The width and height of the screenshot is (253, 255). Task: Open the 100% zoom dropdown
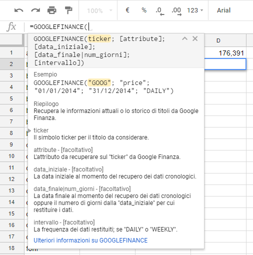coord(99,10)
